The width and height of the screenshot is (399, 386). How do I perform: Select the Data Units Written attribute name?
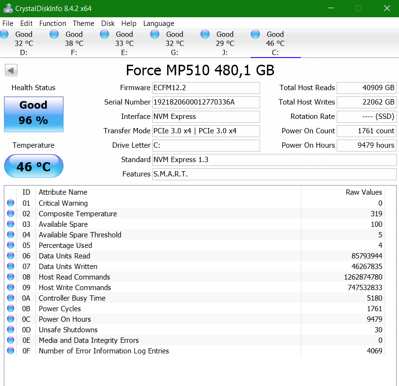coord(68,267)
